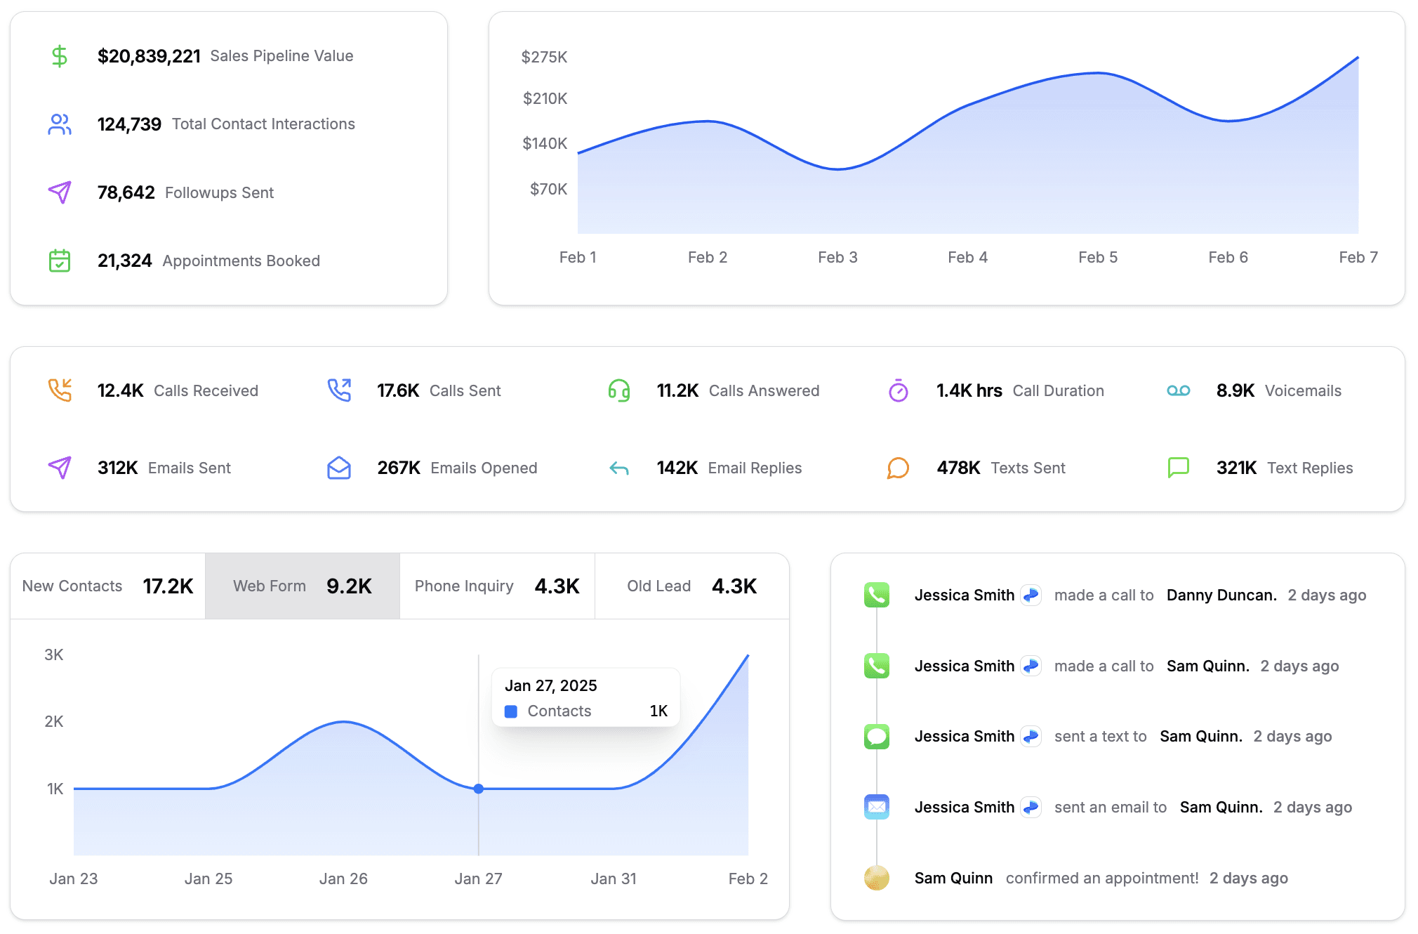Select the Web Form tab
The width and height of the screenshot is (1418, 934).
(303, 586)
